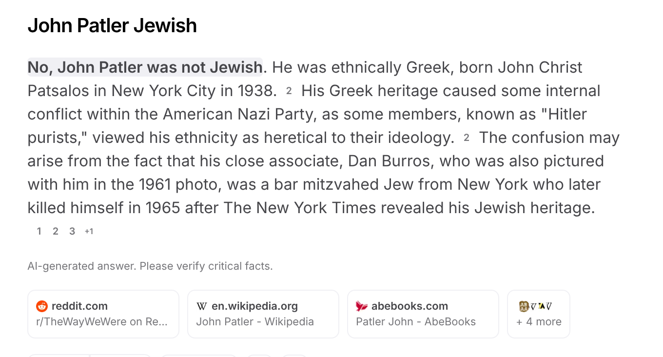The width and height of the screenshot is (663, 357).
Task: Click the Wikipedia W favicon
Action: pyautogui.click(x=202, y=306)
